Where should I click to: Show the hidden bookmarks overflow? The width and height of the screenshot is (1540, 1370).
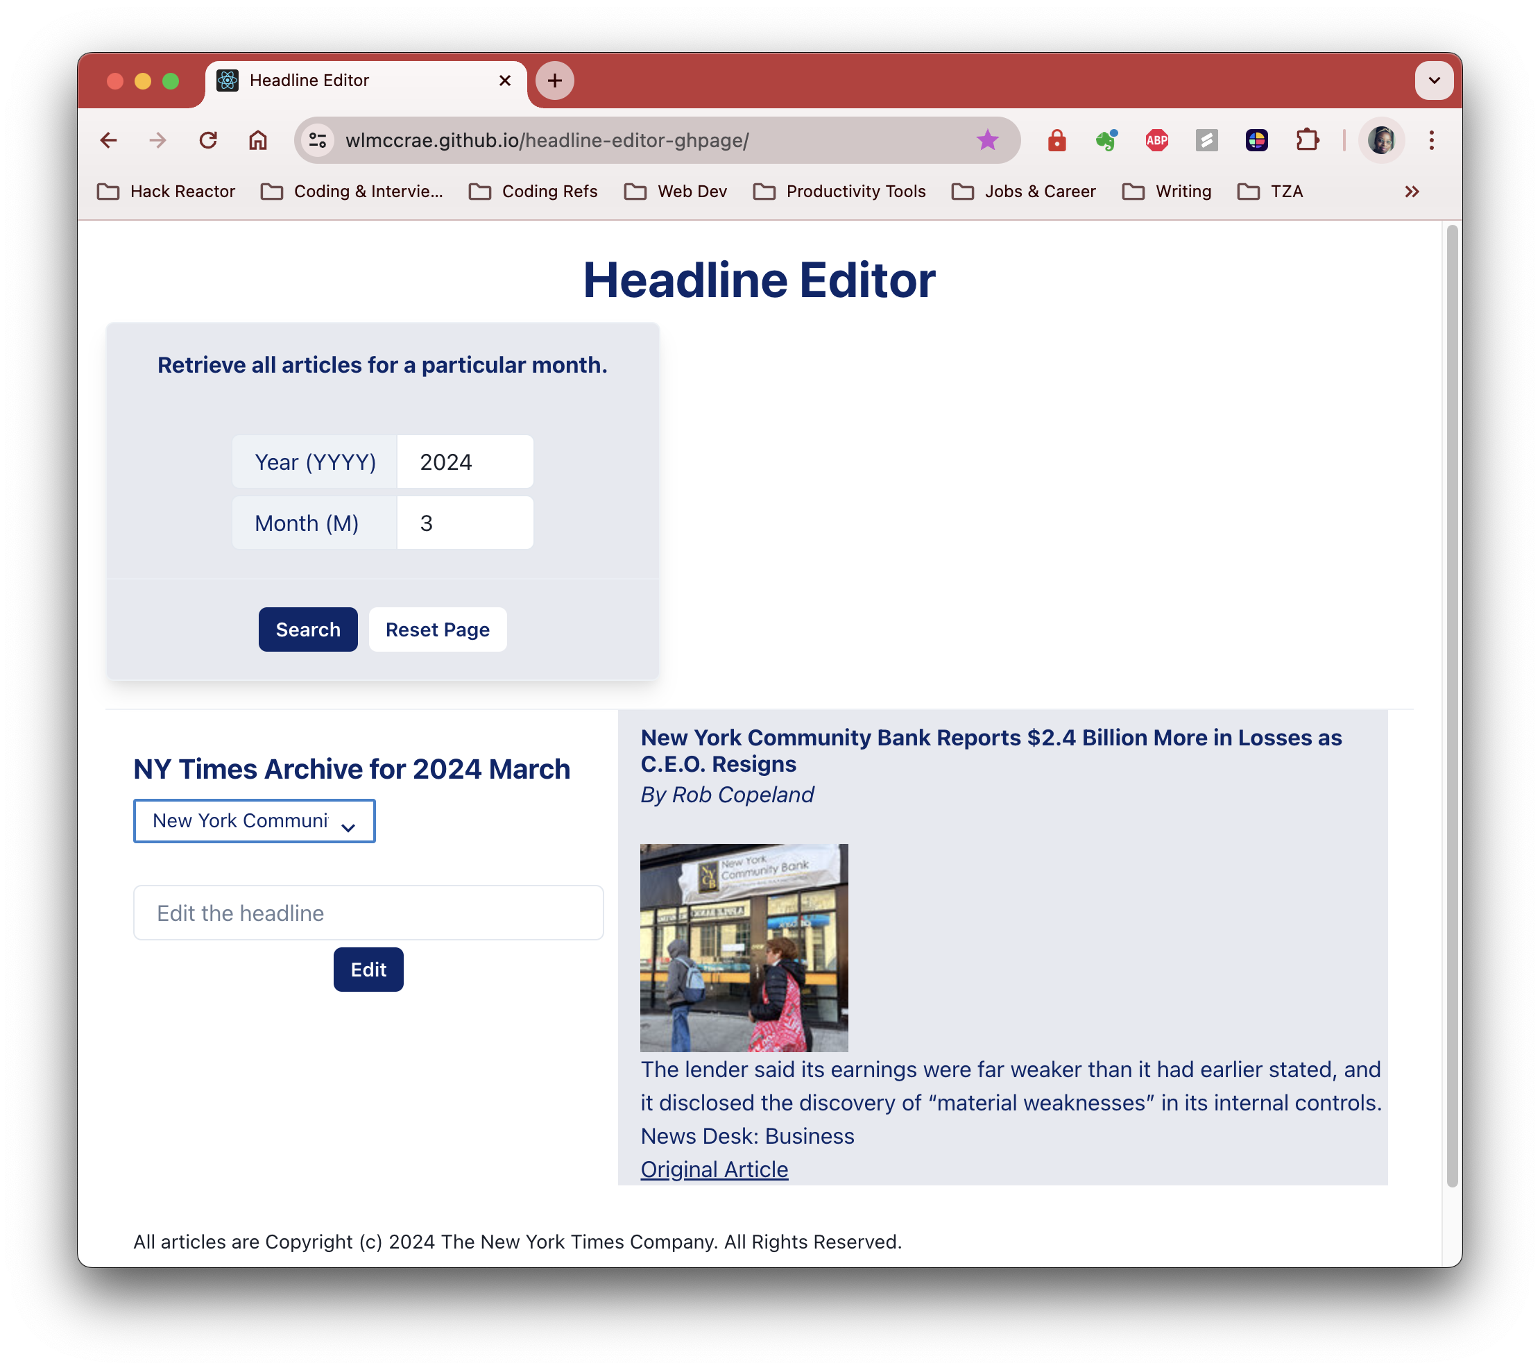tap(1411, 192)
